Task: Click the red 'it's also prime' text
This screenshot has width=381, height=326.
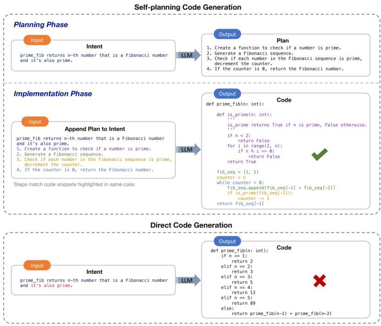Action: click(51, 286)
